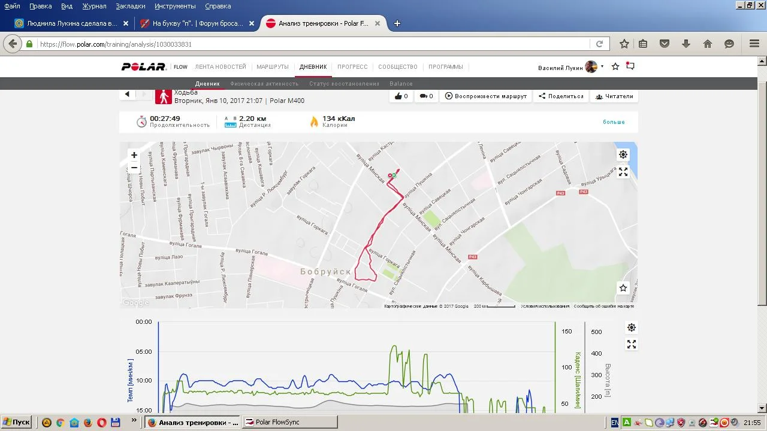The height and width of the screenshot is (431, 767).
Task: Expand the graph to fullscreen
Action: [631, 344]
